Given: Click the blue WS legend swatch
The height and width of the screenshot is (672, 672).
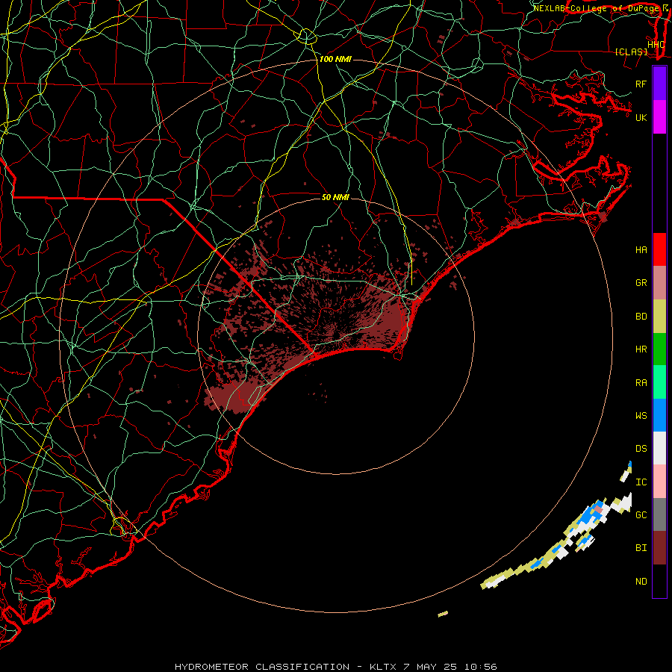Looking at the screenshot, I should [659, 415].
